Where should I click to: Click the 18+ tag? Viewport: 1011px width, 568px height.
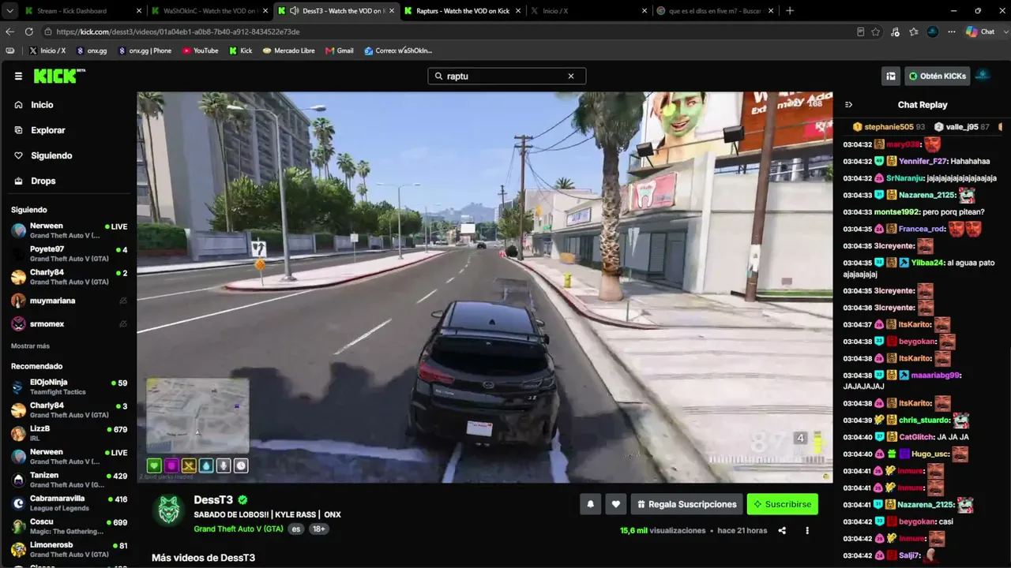pyautogui.click(x=318, y=529)
